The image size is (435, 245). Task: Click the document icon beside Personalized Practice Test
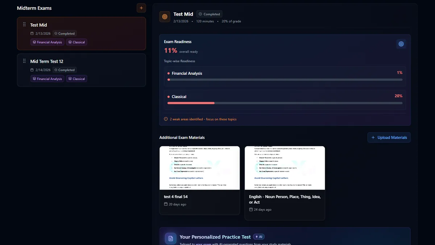[171, 238]
